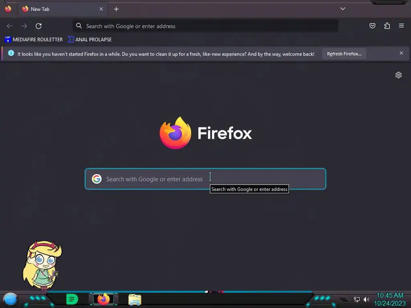
Task: Go forward with the forward arrow
Action: click(x=24, y=26)
